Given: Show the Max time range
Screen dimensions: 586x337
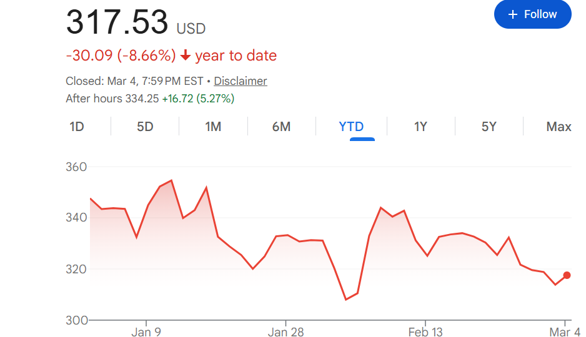Looking at the screenshot, I should tap(559, 127).
